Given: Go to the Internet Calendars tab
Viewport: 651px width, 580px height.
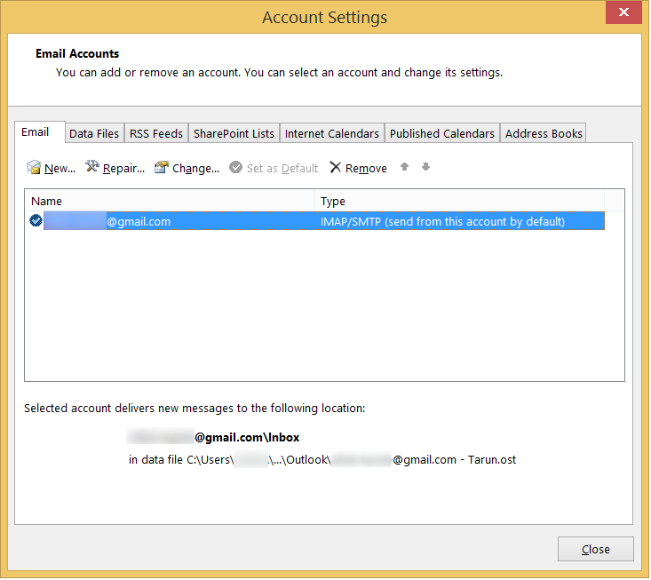Looking at the screenshot, I should [332, 134].
